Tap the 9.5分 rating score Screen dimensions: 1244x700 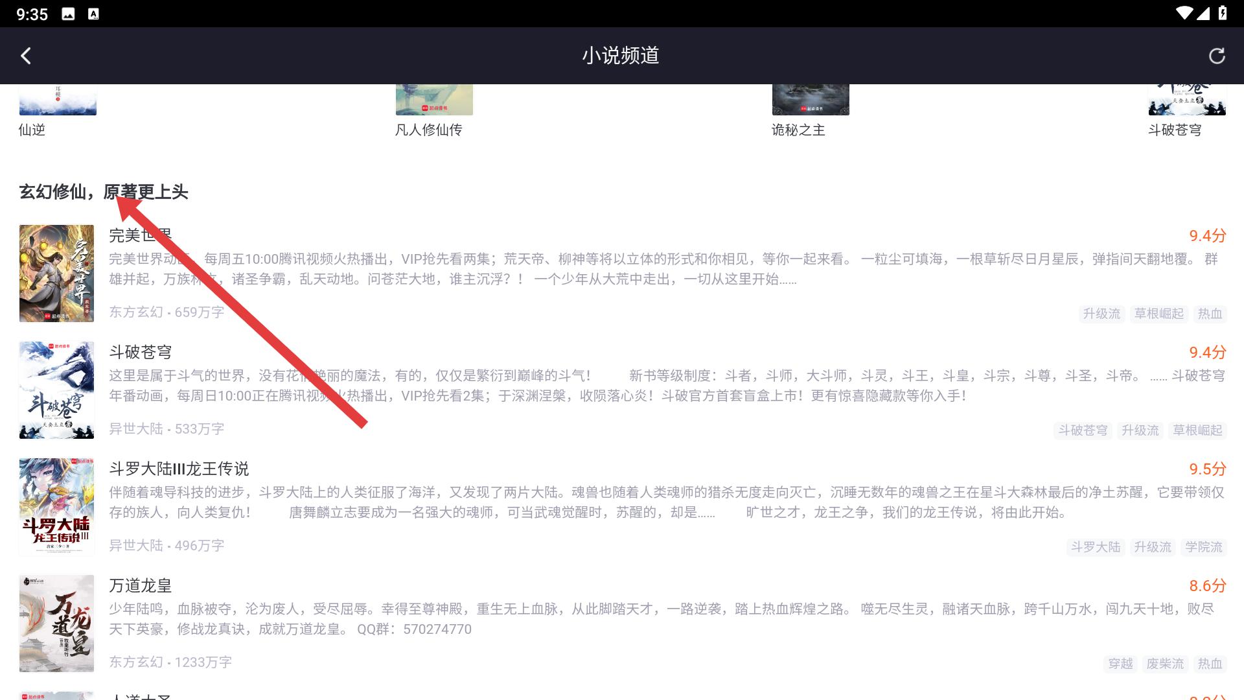coord(1207,469)
